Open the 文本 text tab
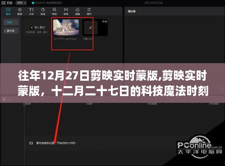This screenshot has height=166, width=225. click(x=31, y=12)
